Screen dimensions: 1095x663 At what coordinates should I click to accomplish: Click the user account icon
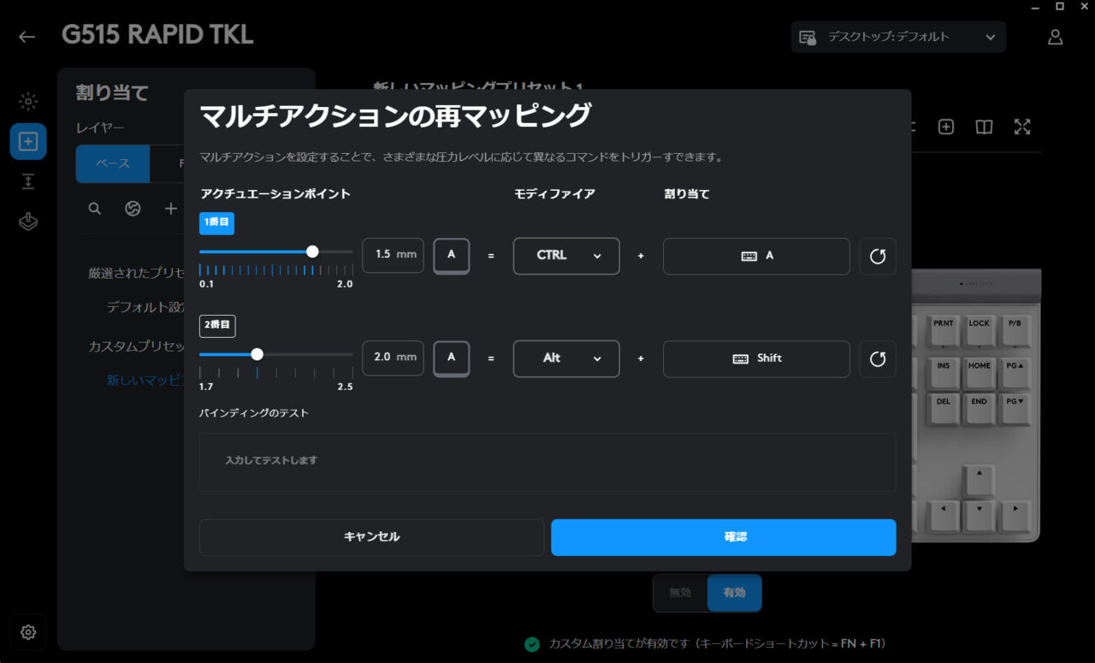tap(1055, 37)
